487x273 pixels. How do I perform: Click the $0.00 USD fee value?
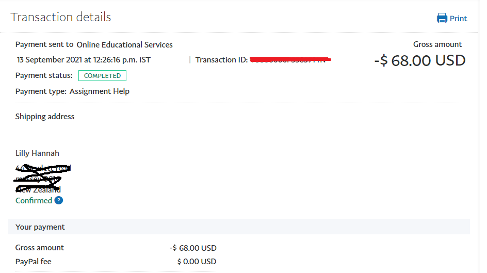point(197,262)
